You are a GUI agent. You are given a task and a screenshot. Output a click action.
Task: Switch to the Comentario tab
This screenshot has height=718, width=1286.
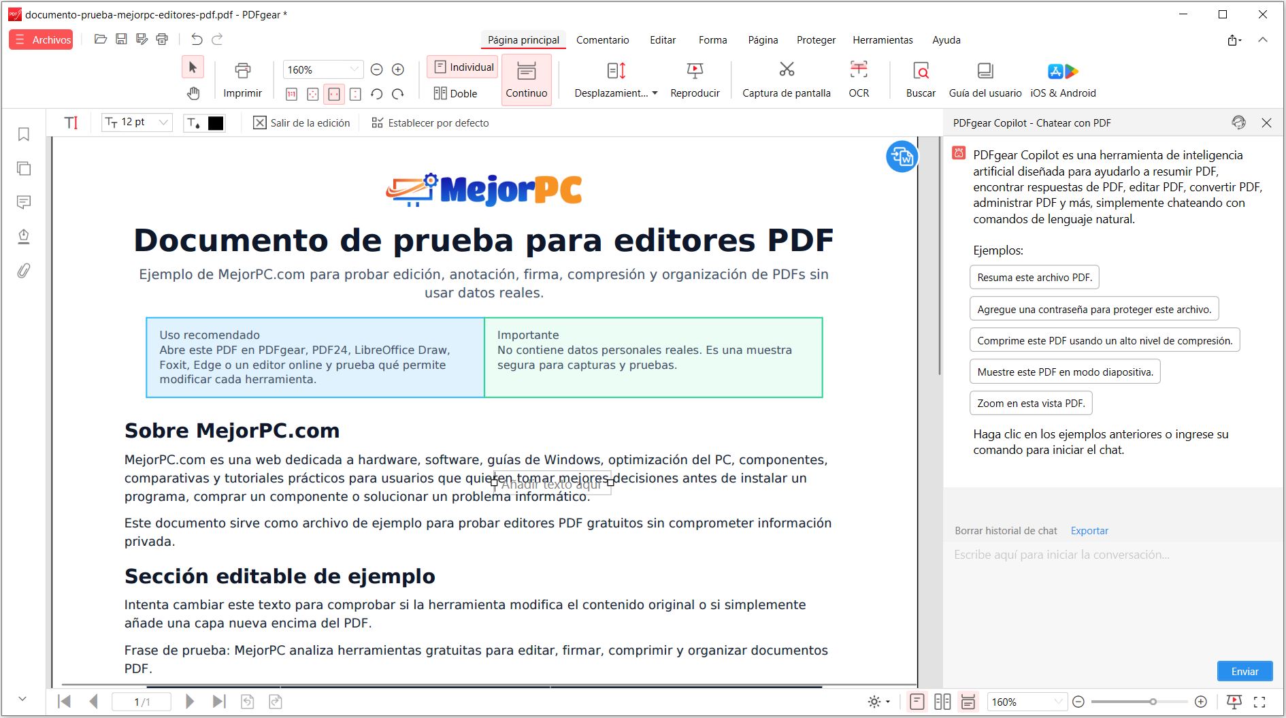(x=602, y=40)
